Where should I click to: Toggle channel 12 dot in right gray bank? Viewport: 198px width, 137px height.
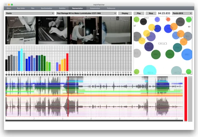(x=98, y=75)
